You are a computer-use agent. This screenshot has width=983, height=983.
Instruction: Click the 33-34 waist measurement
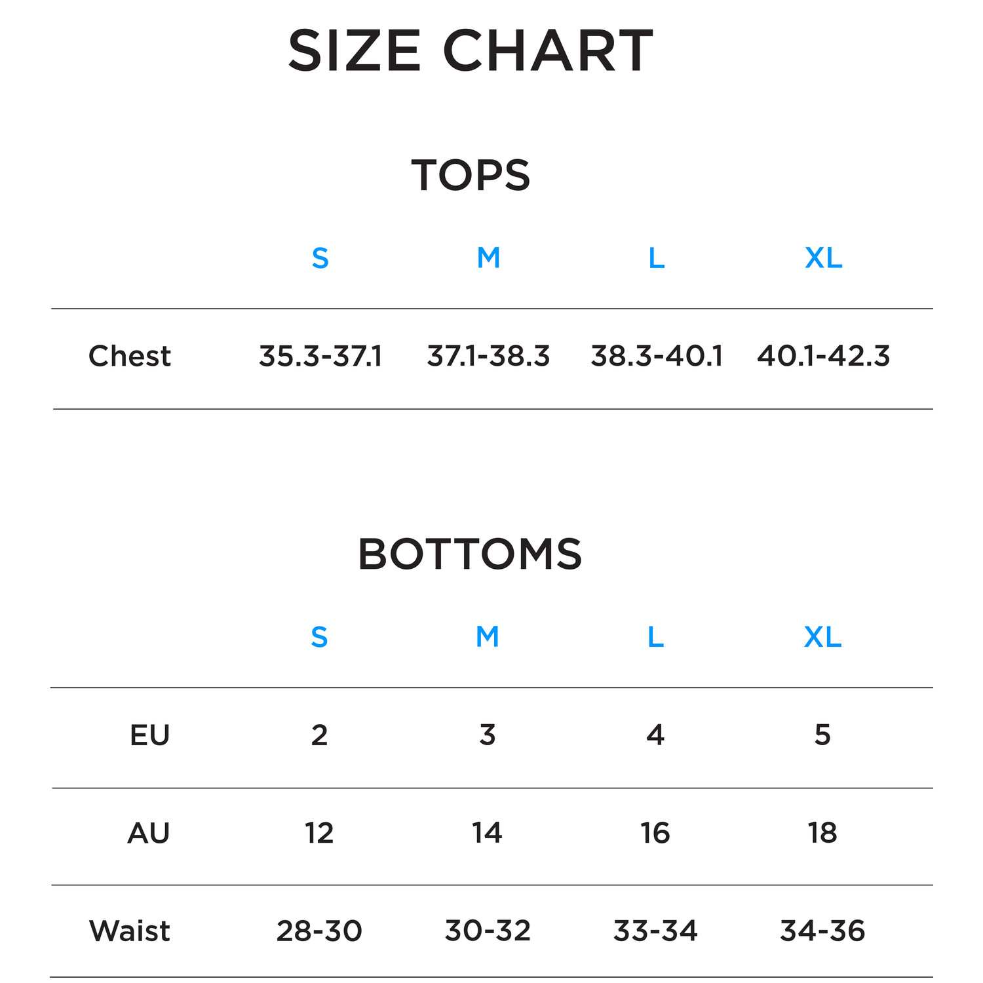tap(655, 931)
